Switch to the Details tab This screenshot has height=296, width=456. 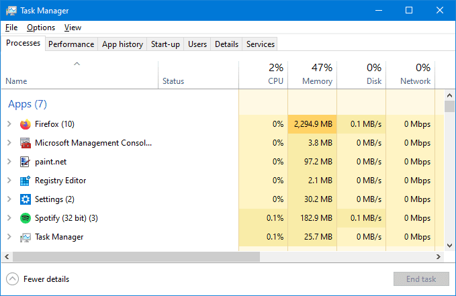point(226,44)
